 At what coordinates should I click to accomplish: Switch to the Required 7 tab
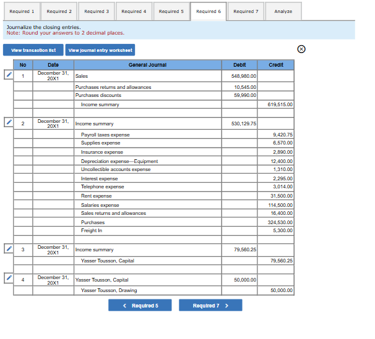tap(246, 12)
